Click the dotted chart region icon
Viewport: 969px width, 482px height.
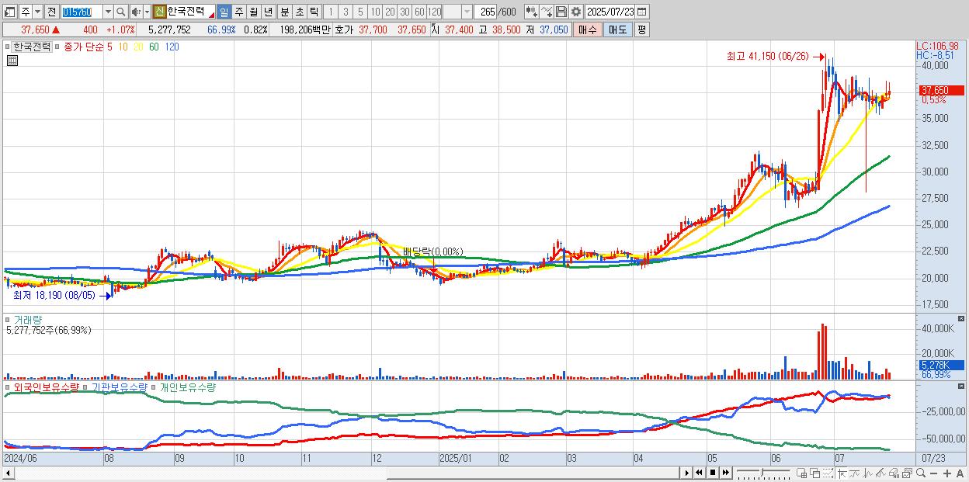pos(828,473)
